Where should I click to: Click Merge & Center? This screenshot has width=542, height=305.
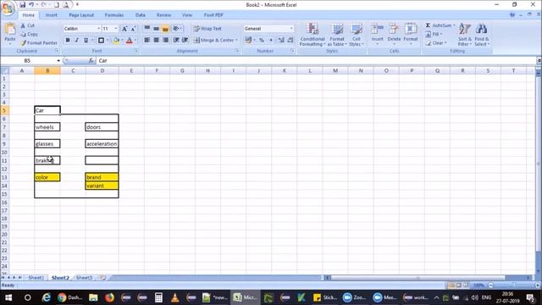[x=214, y=40]
